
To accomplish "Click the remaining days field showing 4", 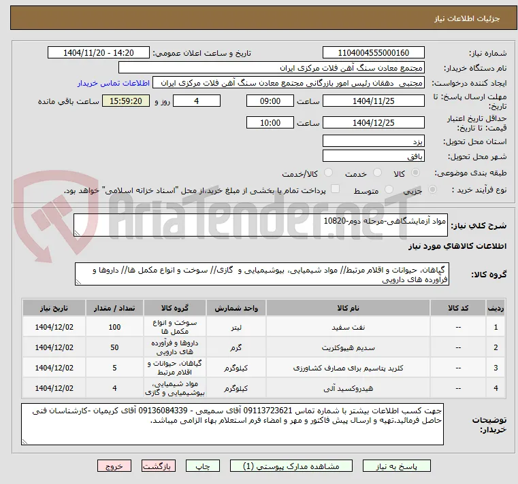I will point(197,101).
